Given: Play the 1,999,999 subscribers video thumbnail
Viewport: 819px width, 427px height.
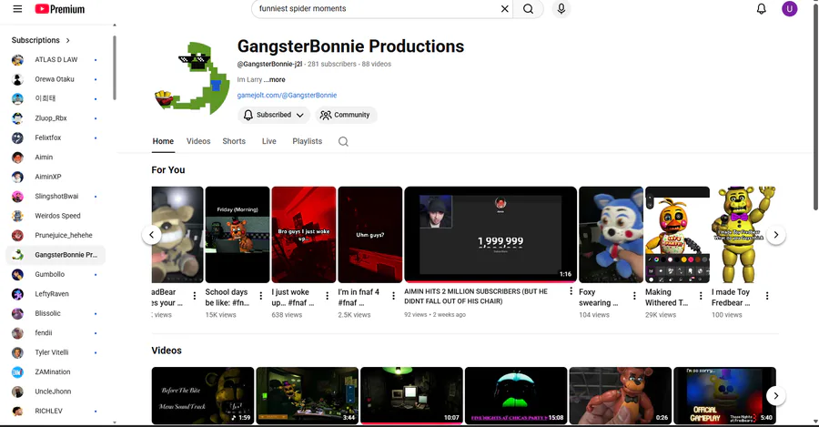Looking at the screenshot, I should [x=490, y=235].
